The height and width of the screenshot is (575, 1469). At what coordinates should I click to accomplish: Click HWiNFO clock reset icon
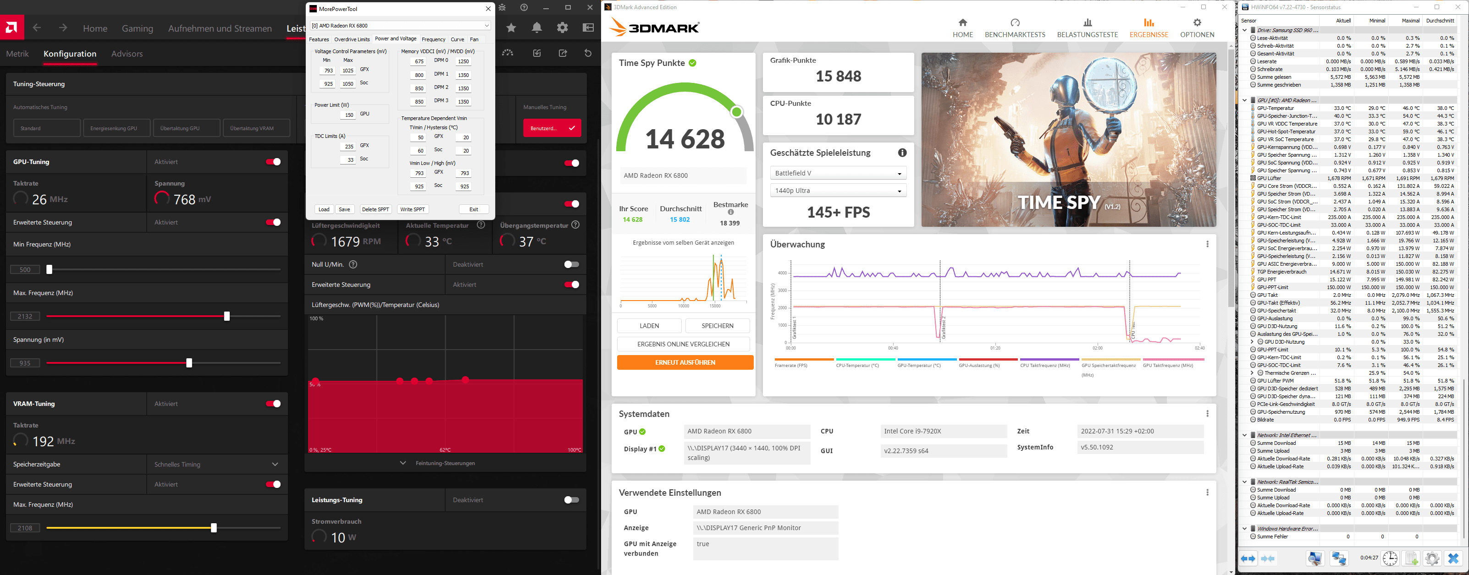(1390, 559)
